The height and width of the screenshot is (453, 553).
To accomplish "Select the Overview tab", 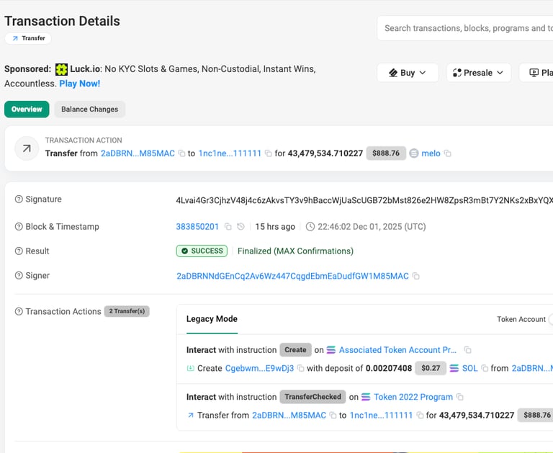I will tap(27, 109).
